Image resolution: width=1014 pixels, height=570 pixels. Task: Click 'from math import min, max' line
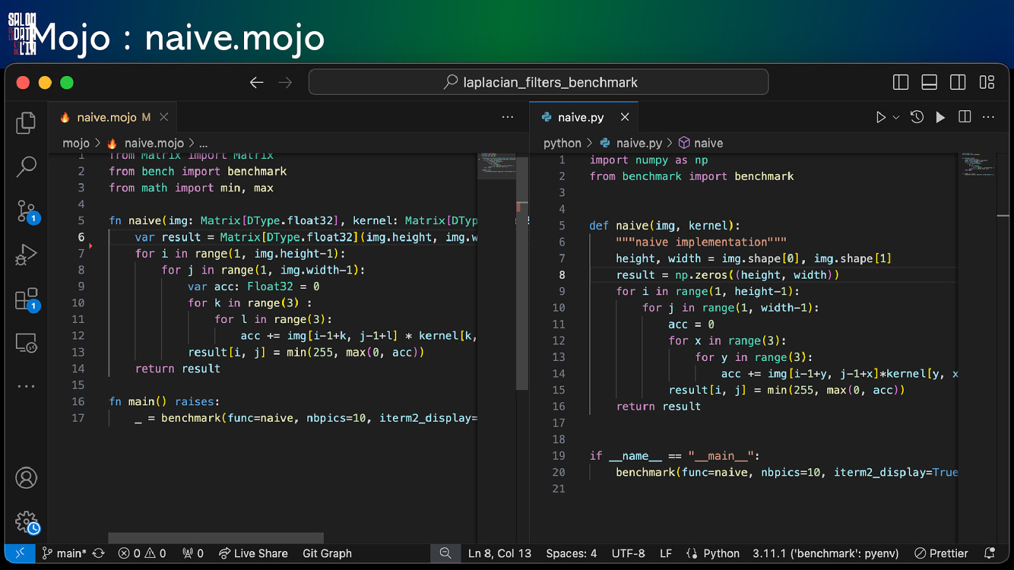(x=191, y=188)
